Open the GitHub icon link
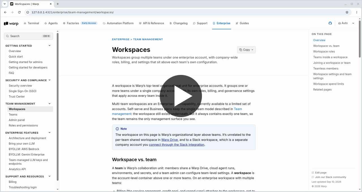 (330, 23)
